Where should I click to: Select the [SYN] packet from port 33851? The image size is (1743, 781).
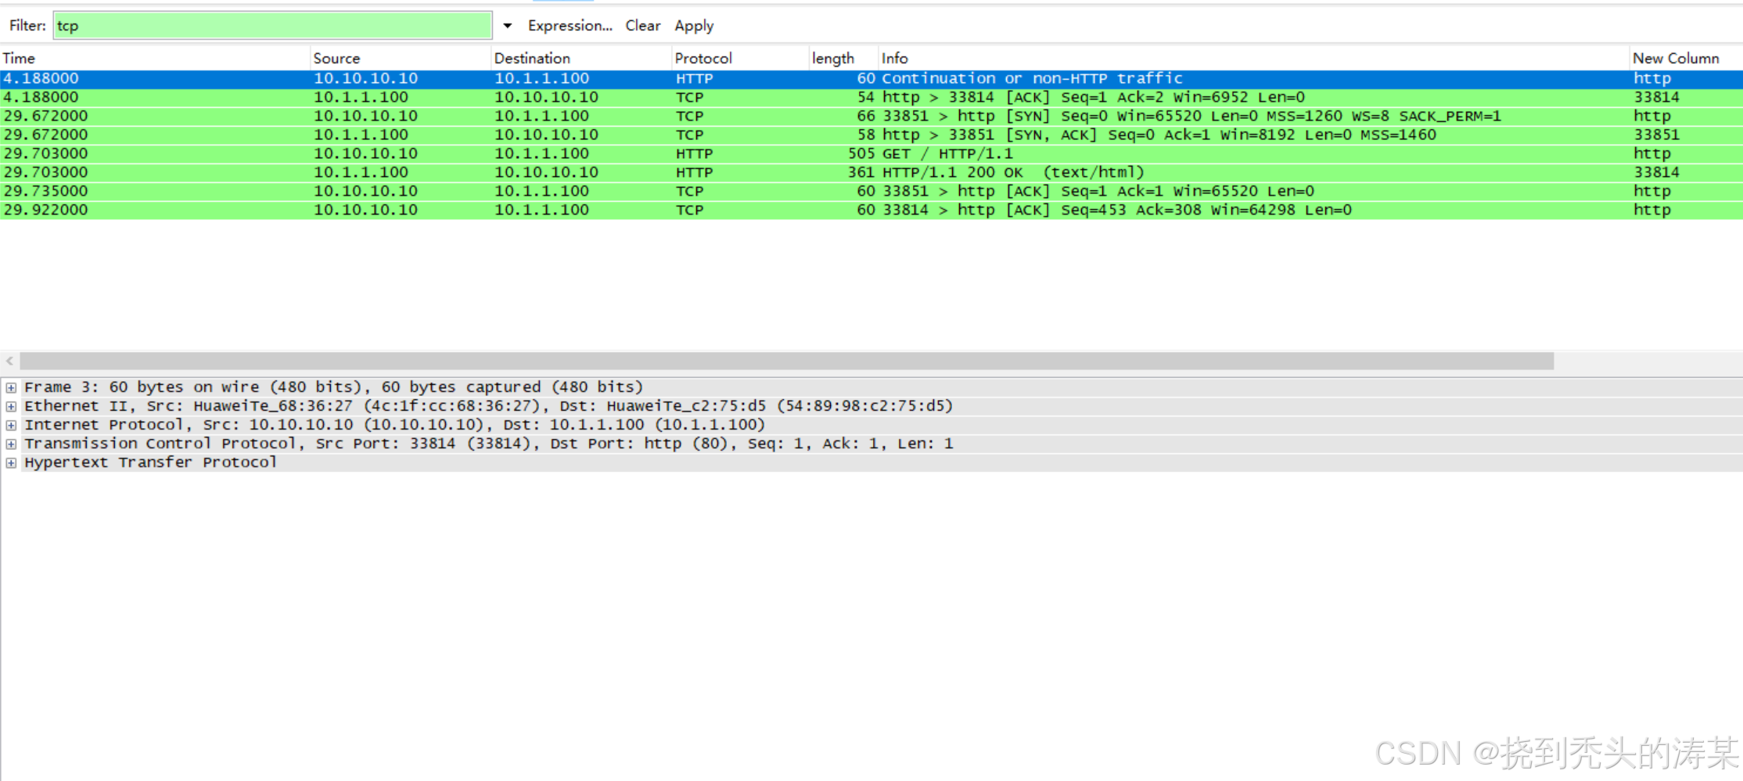pyautogui.click(x=872, y=116)
